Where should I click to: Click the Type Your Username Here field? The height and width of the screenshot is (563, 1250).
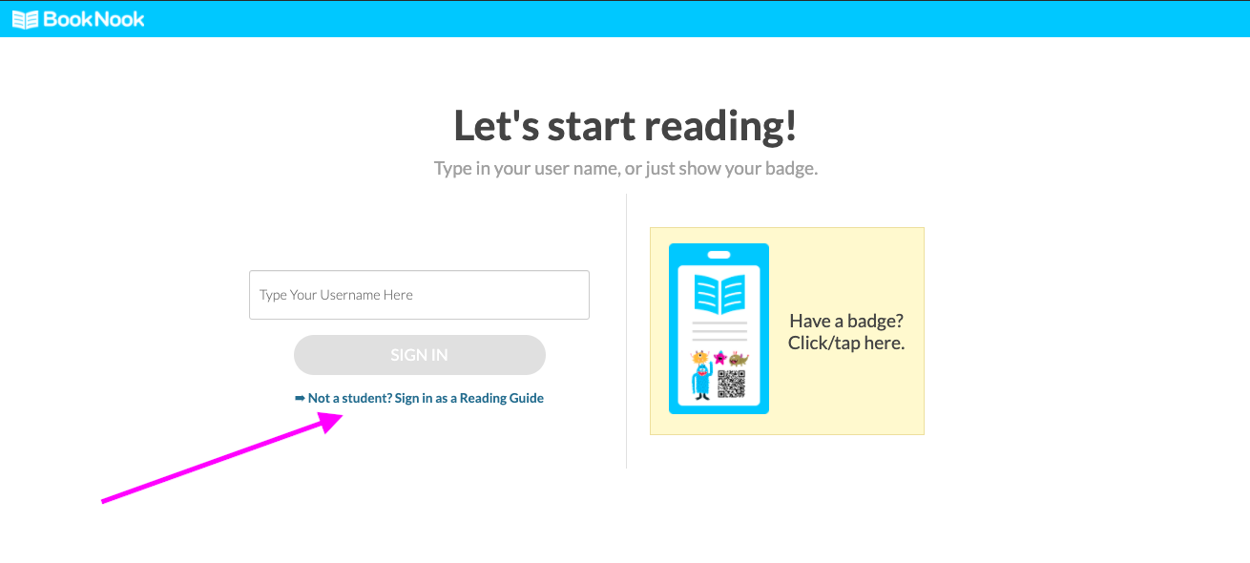[419, 295]
